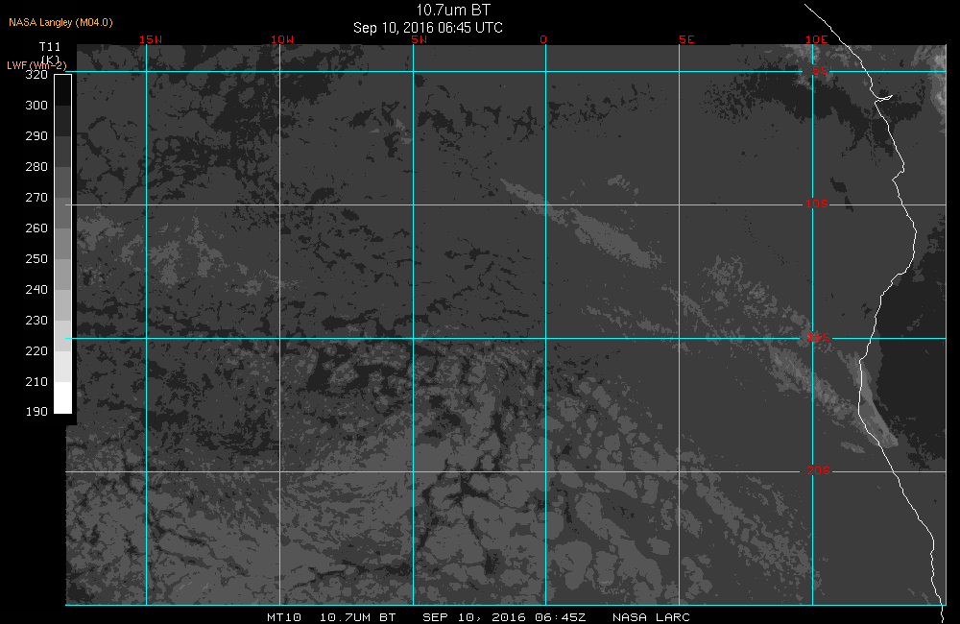
Task: Click the darkest top segment of the colorbar
Action: click(63, 90)
